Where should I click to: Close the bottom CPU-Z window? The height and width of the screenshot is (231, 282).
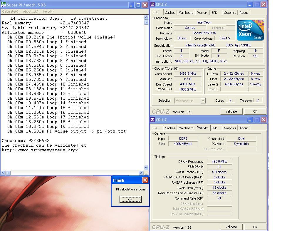coord(264,120)
